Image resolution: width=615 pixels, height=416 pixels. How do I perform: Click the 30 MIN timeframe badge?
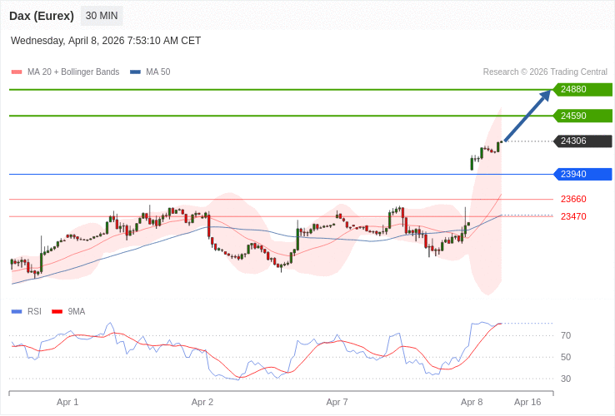click(102, 16)
